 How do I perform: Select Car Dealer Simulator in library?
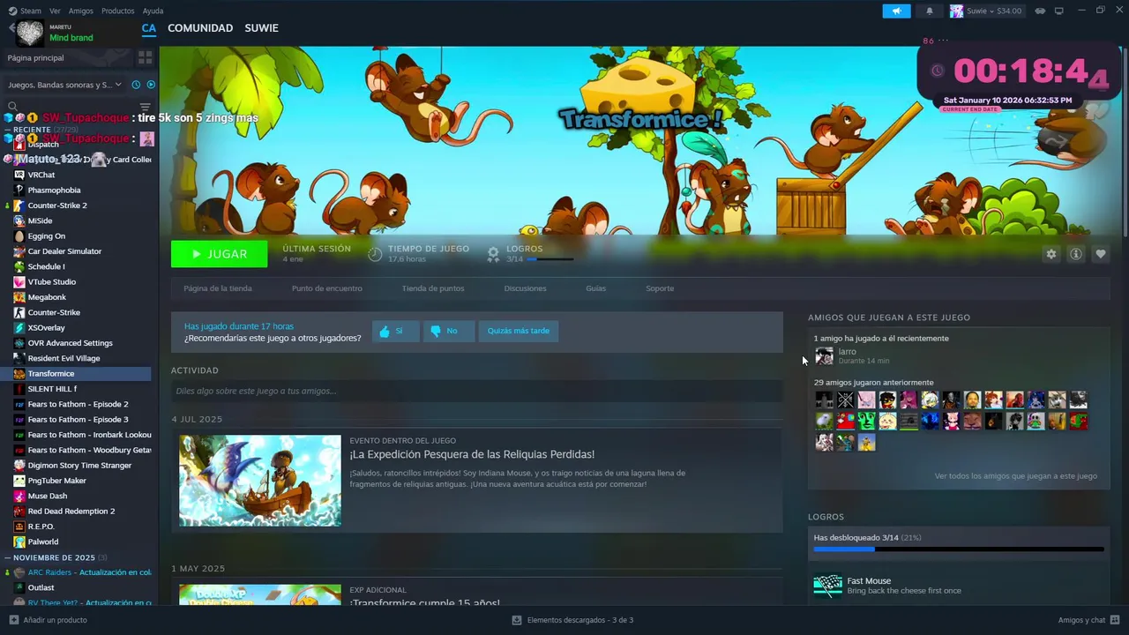(64, 251)
